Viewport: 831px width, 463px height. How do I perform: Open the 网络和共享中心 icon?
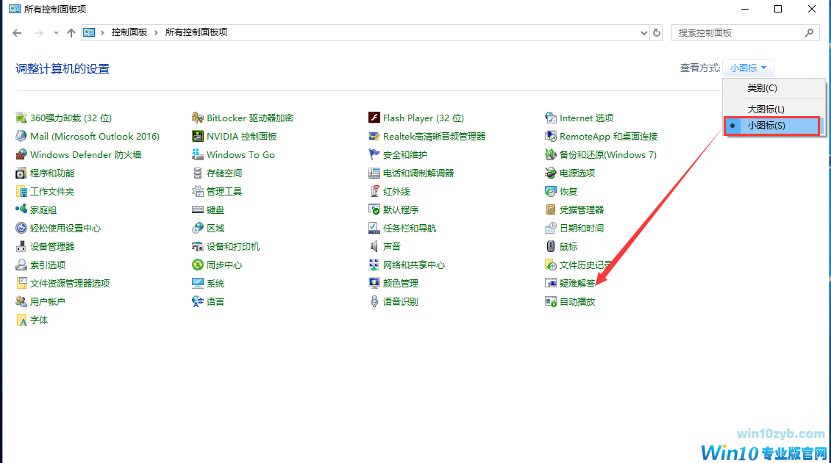point(374,265)
